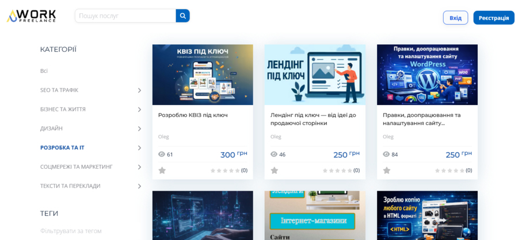Click the search magnifier button

182,16
